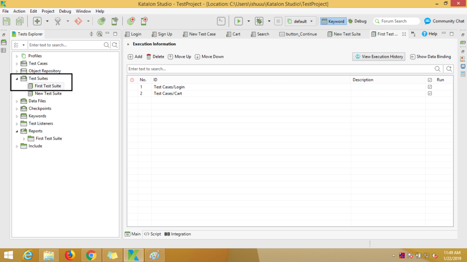Switch to Keyword mode toggle
This screenshot has height=262, width=467.
click(333, 21)
